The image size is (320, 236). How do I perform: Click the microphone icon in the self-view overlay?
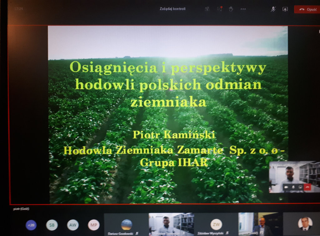pyautogui.click(x=294, y=187)
